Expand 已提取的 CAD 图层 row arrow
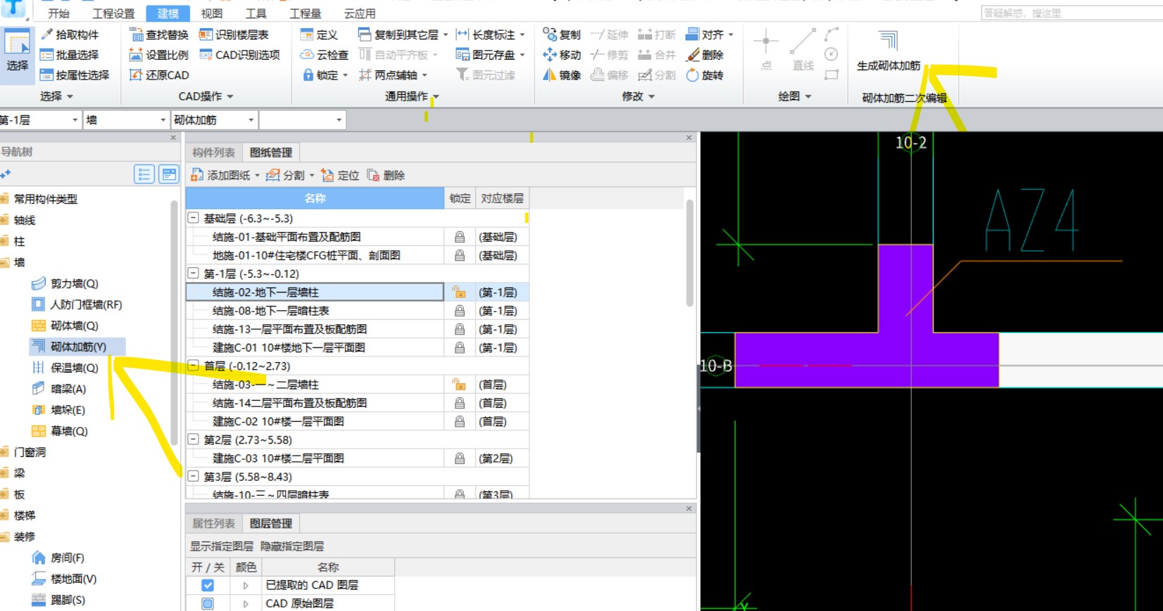Image resolution: width=1163 pixels, height=611 pixels. pos(246,585)
